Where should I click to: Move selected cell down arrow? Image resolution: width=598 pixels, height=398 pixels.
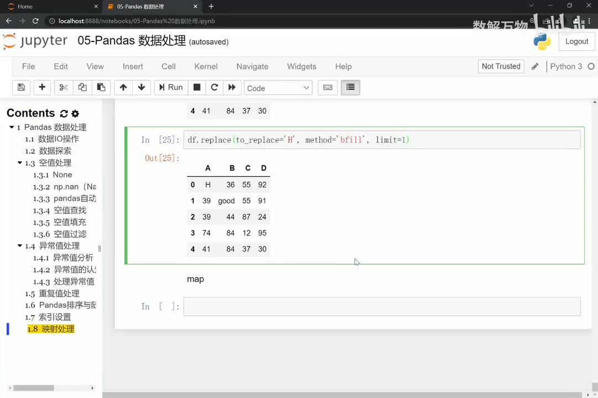pos(141,87)
